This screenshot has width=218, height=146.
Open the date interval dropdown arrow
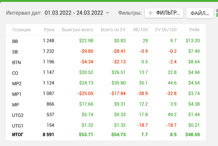(107, 13)
